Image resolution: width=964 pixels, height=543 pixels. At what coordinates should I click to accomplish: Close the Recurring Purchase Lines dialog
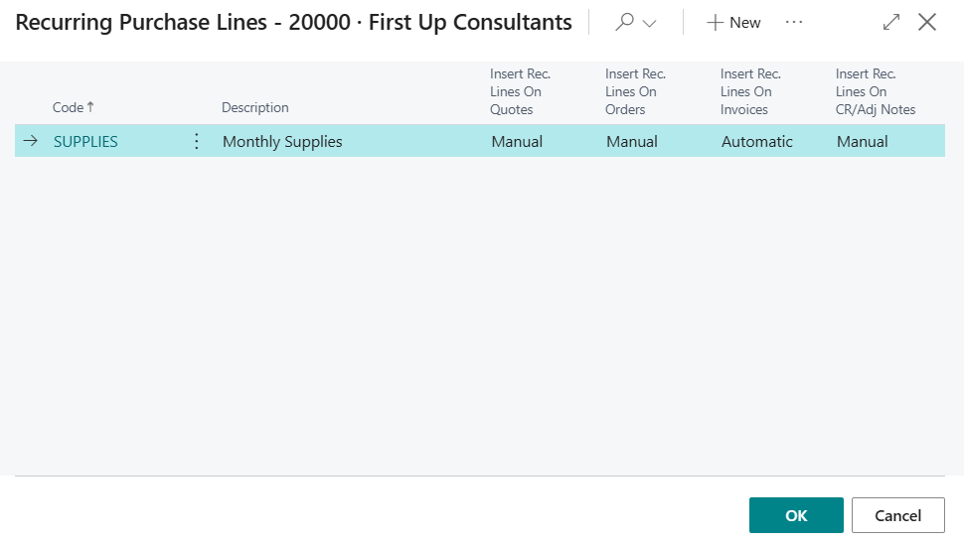[927, 22]
